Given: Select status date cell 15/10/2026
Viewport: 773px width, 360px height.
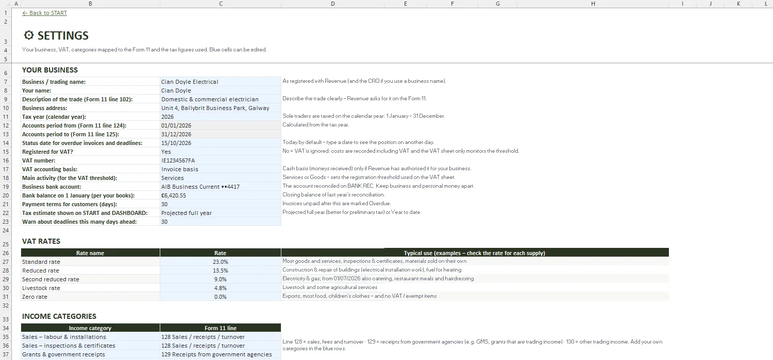Looking at the screenshot, I should coord(221,143).
